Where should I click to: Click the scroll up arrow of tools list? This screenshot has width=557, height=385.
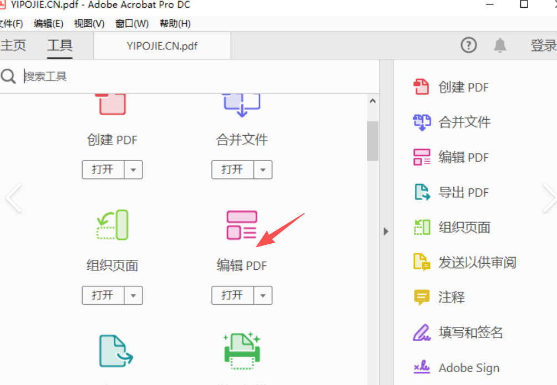pos(373,101)
